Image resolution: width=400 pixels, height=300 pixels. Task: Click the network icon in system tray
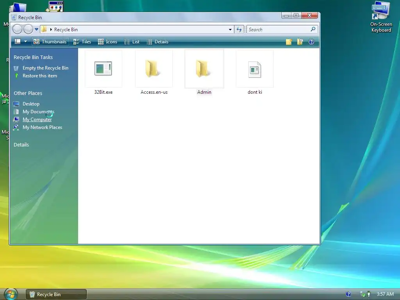coord(362,294)
